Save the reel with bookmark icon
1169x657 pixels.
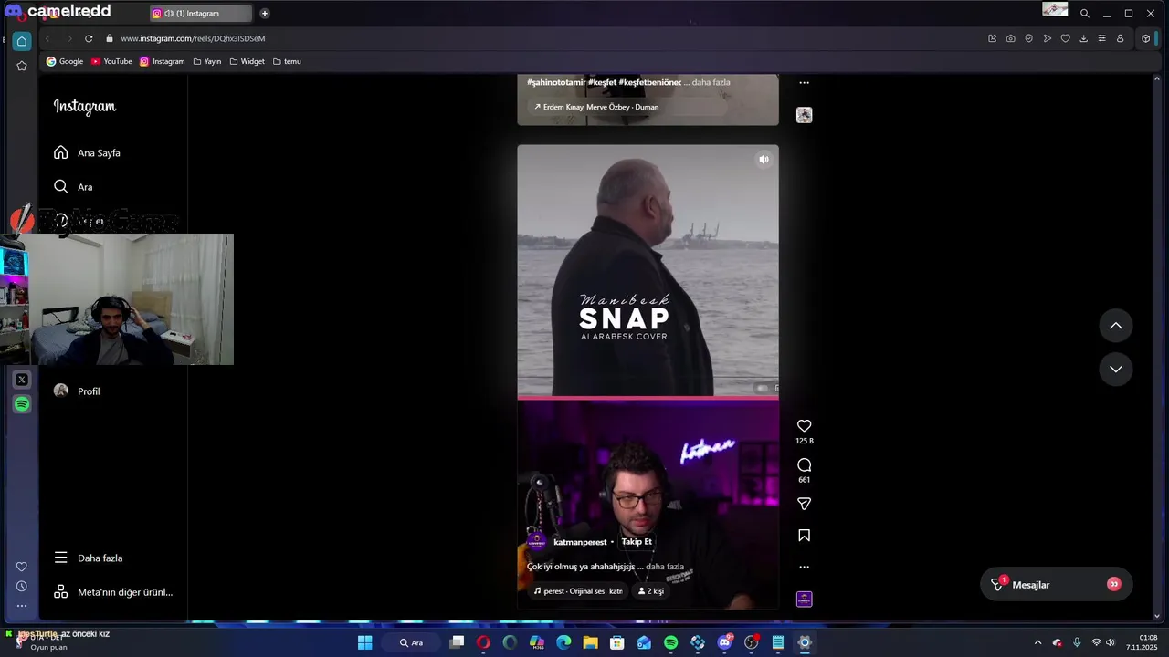(x=804, y=536)
